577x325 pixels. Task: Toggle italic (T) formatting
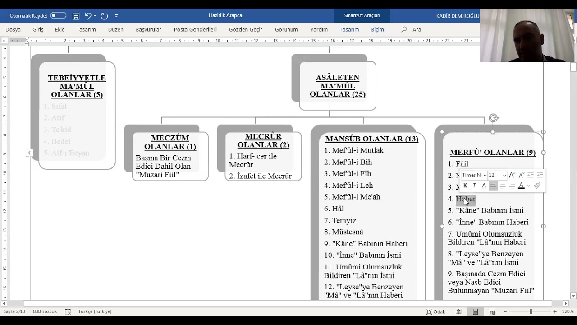coord(474,186)
